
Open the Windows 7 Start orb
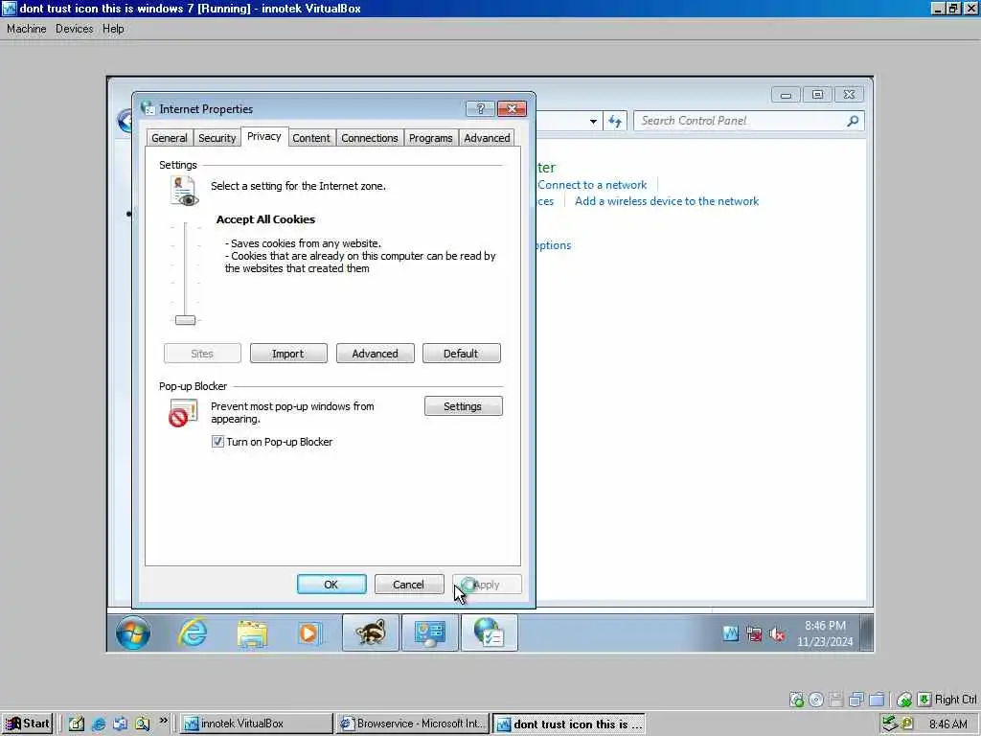click(x=133, y=632)
